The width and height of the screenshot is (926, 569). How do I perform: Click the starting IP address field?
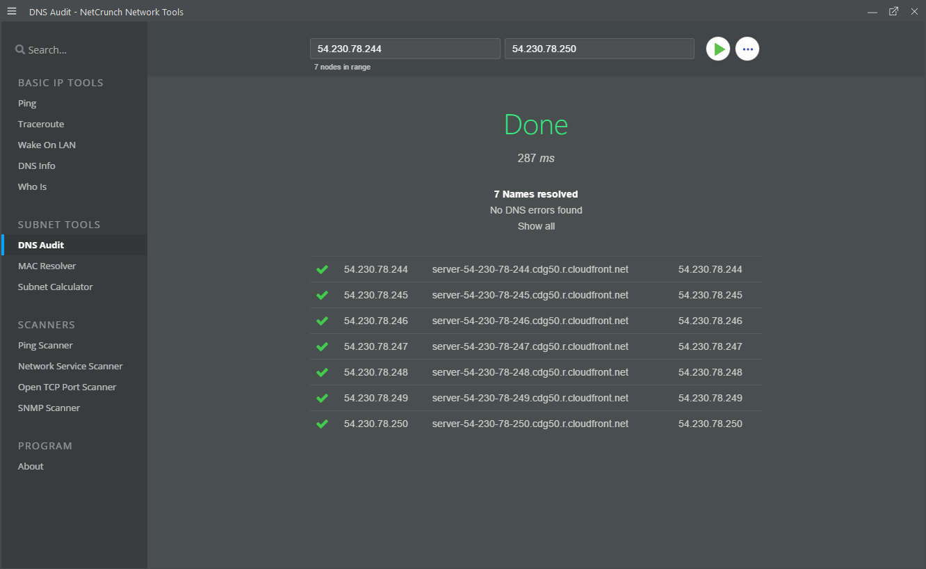(405, 49)
